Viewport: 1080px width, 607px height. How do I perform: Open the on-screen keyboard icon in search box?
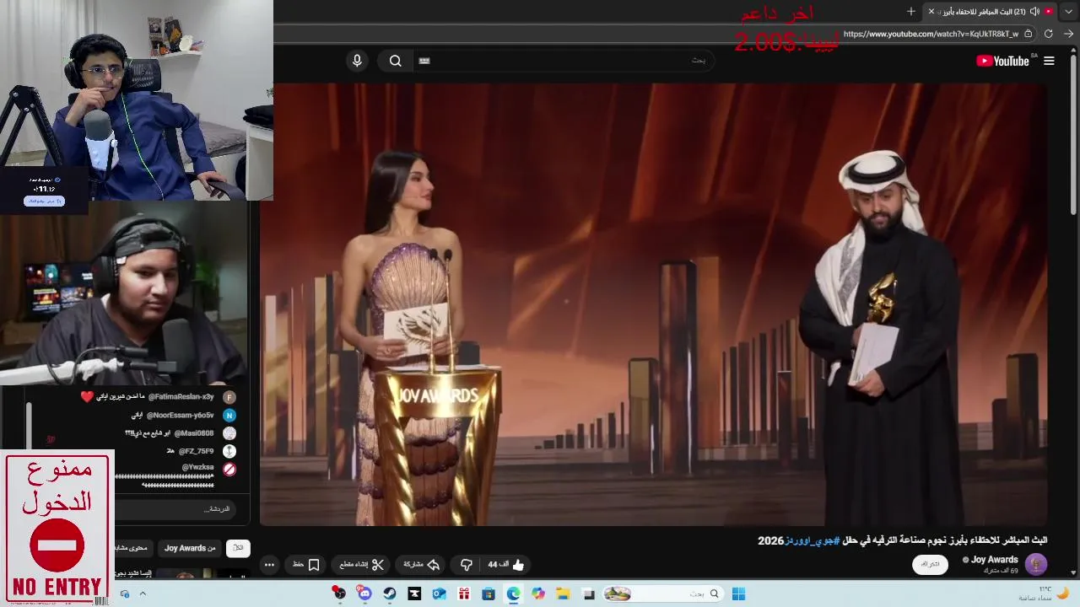424,61
